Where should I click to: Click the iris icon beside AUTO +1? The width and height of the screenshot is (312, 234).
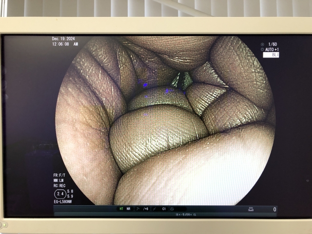[x=262, y=49]
